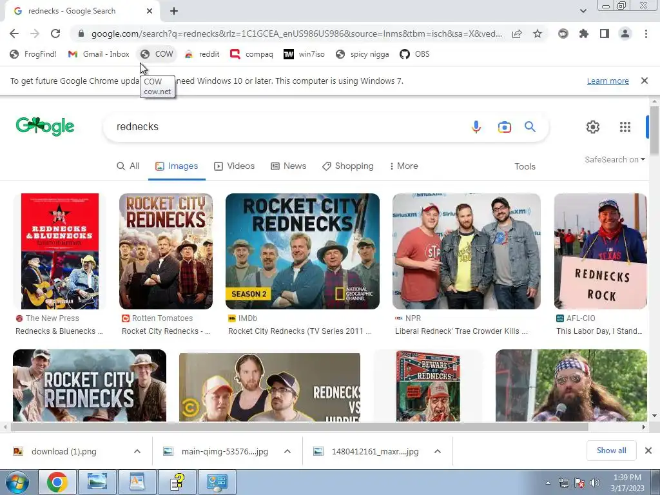The width and height of the screenshot is (660, 495).
Task: Bookmark this page with the star icon
Action: pos(538,34)
